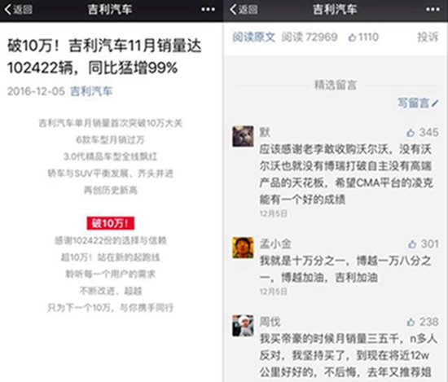Open the 阅读原文 link
The width and height of the screenshot is (448, 382).
tap(253, 37)
